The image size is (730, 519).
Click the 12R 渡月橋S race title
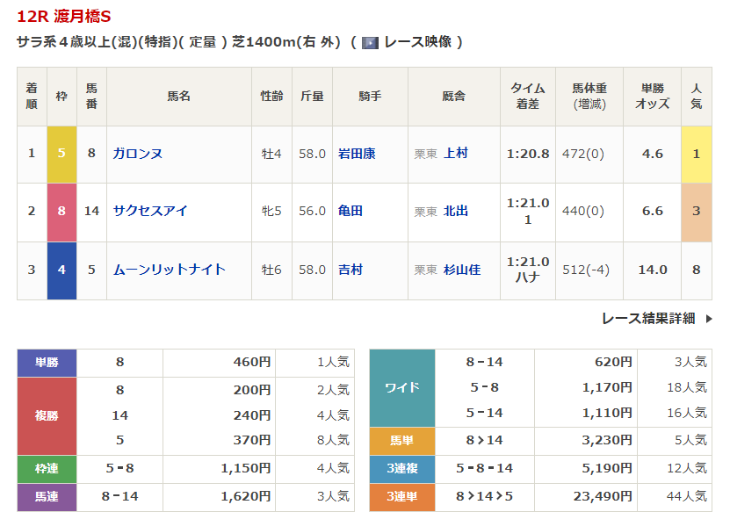[x=64, y=17]
